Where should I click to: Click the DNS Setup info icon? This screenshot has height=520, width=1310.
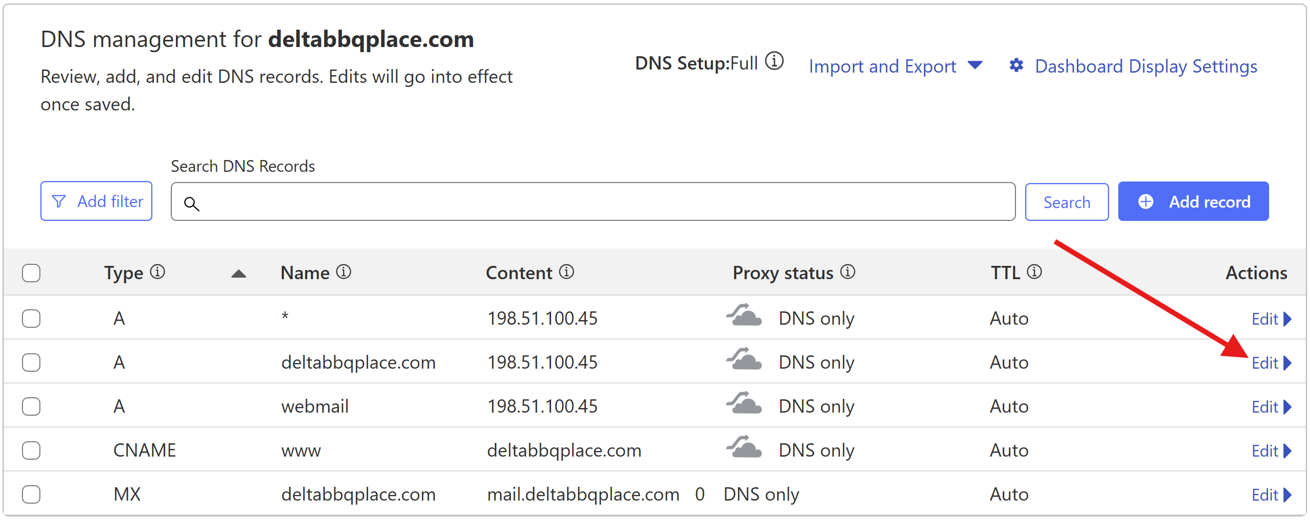pos(774,61)
